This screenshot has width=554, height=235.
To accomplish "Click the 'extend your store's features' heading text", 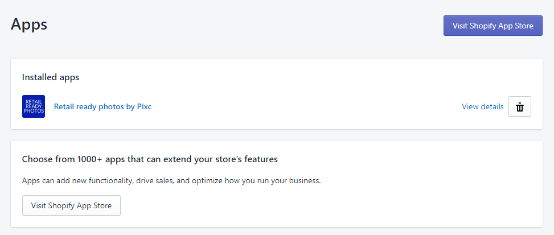I will 228,159.
